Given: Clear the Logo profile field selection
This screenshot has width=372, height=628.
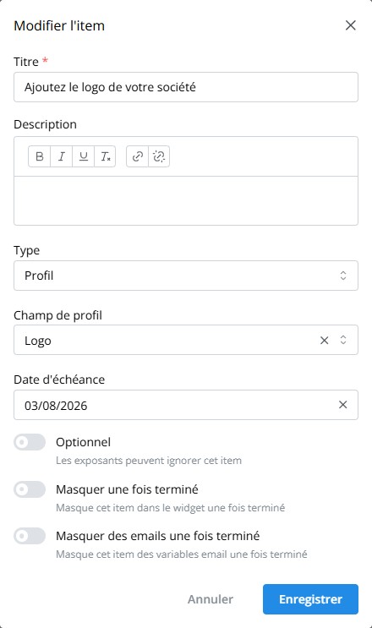Looking at the screenshot, I should tap(325, 341).
